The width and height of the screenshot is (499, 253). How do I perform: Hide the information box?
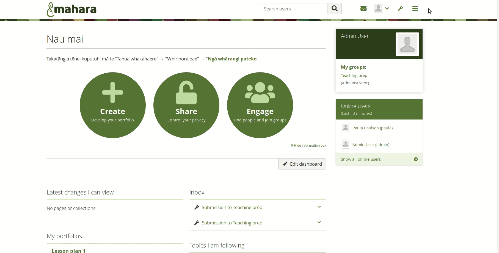pos(308,146)
